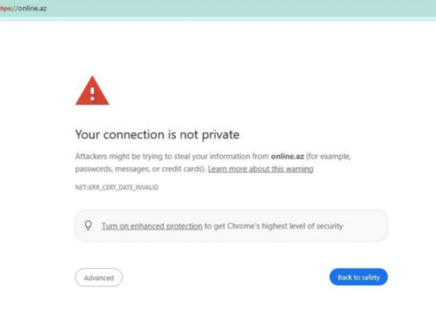Click the 'passwords, messages, or credit cards' text
This screenshot has width=436, height=323.
tap(140, 169)
